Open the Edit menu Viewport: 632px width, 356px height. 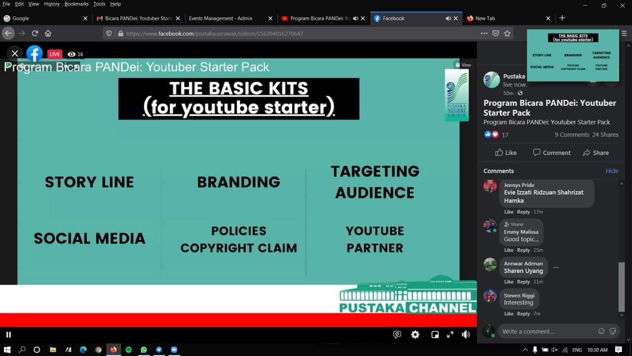pyautogui.click(x=19, y=4)
